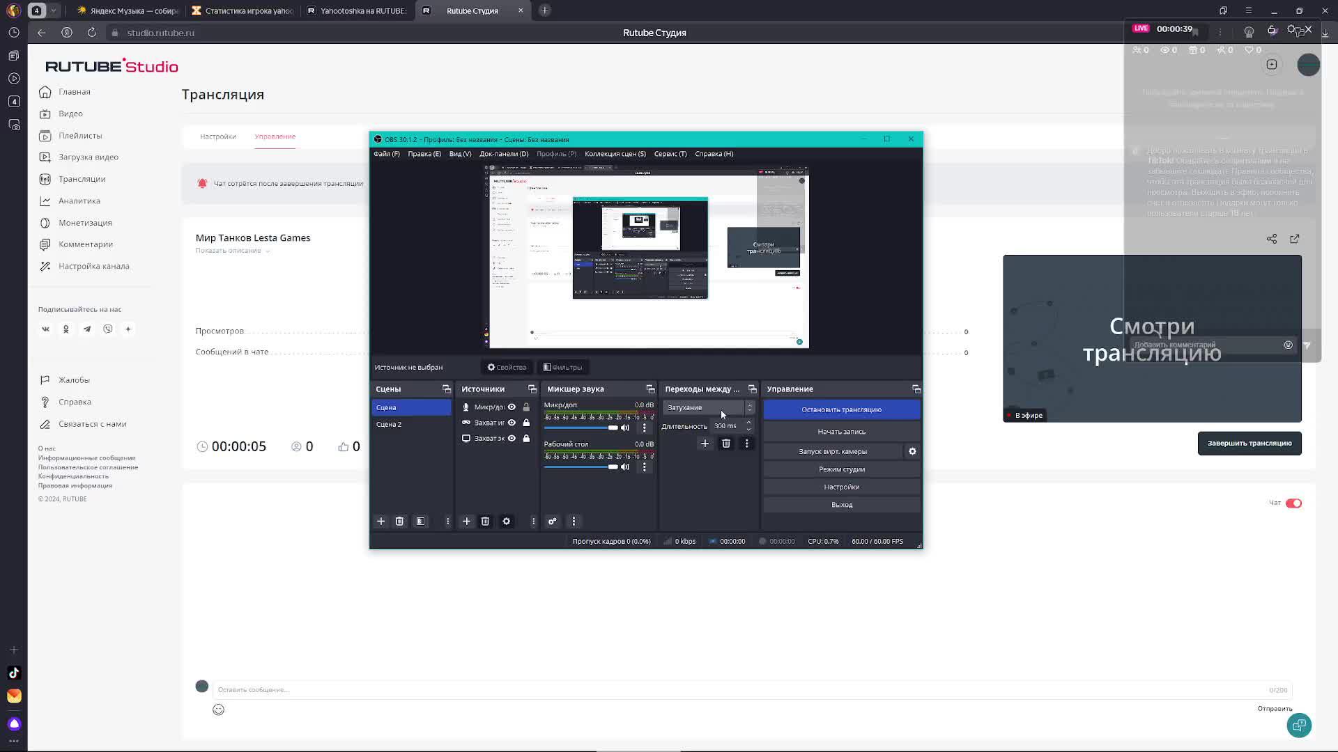Switch to Настройки tab on Трансляция page
Viewport: 1338px width, 752px height.
click(218, 136)
